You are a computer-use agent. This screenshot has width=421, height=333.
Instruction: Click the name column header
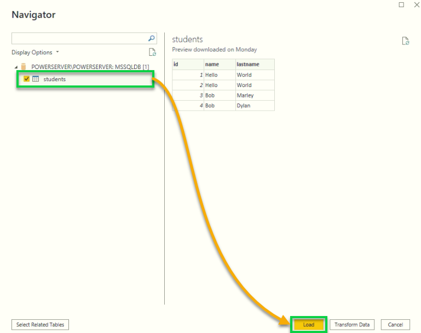tap(220, 64)
